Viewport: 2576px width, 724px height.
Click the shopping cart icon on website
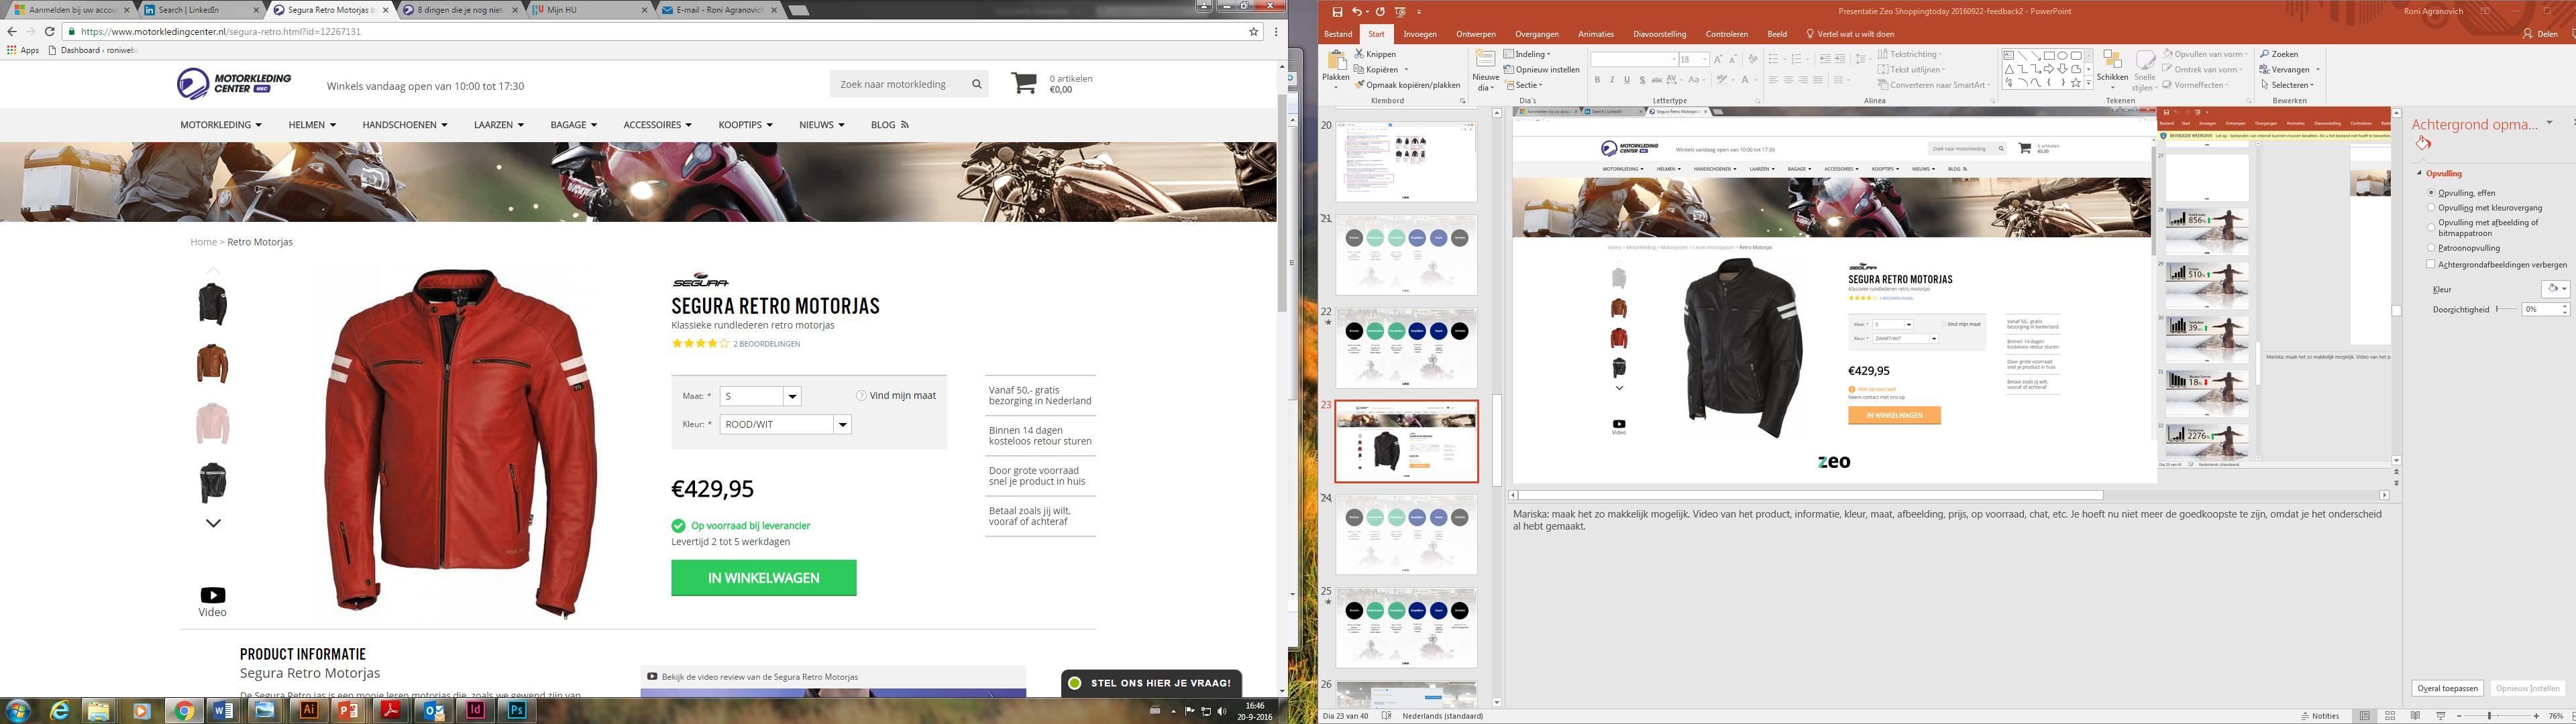[x=1024, y=83]
